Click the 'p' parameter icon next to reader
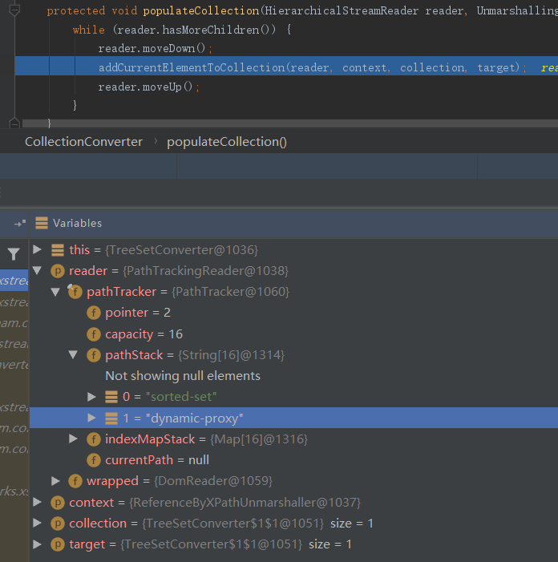This screenshot has height=562, width=558. coord(58,271)
